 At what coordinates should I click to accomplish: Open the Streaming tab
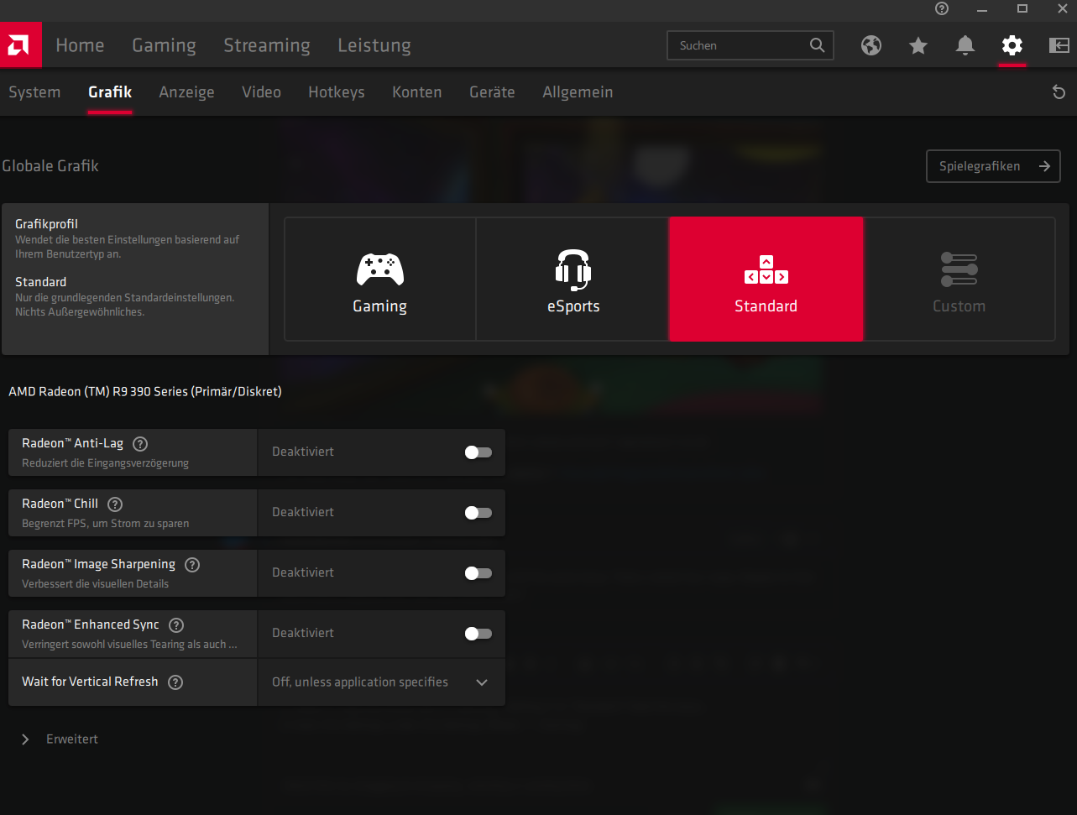point(267,45)
